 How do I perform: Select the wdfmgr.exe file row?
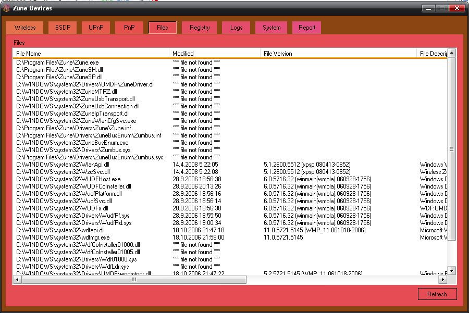63,237
